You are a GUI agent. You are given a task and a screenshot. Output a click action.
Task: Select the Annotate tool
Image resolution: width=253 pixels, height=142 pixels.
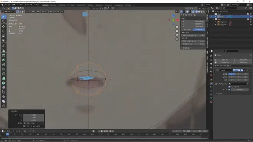(x=4, y=46)
